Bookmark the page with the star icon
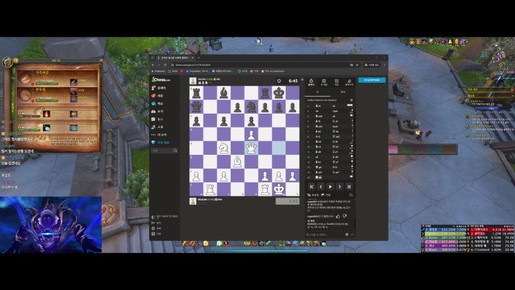Image resolution: width=515 pixels, height=290 pixels. (x=357, y=65)
